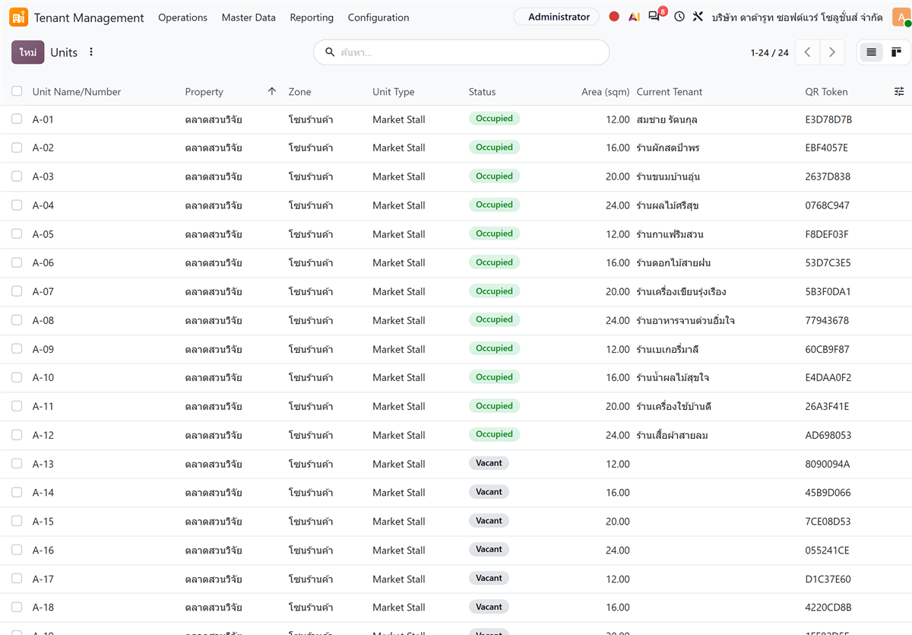Switch to kanban view
Screen dimensions: 912x635
point(896,52)
